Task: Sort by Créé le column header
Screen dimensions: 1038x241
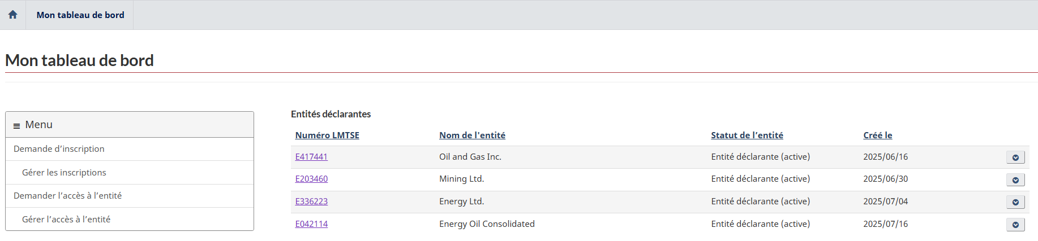Action: click(x=877, y=135)
